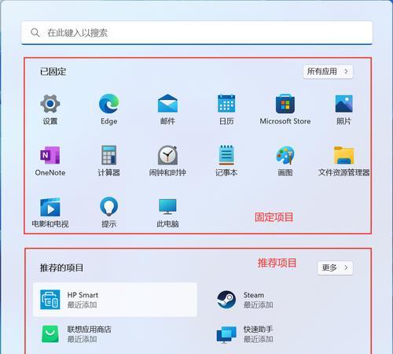The image size is (393, 354).
Task: Open recommended HP Smart app
Action: tap(115, 300)
